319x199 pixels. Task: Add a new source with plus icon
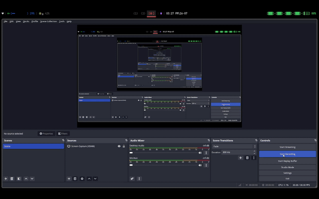[x=69, y=179]
